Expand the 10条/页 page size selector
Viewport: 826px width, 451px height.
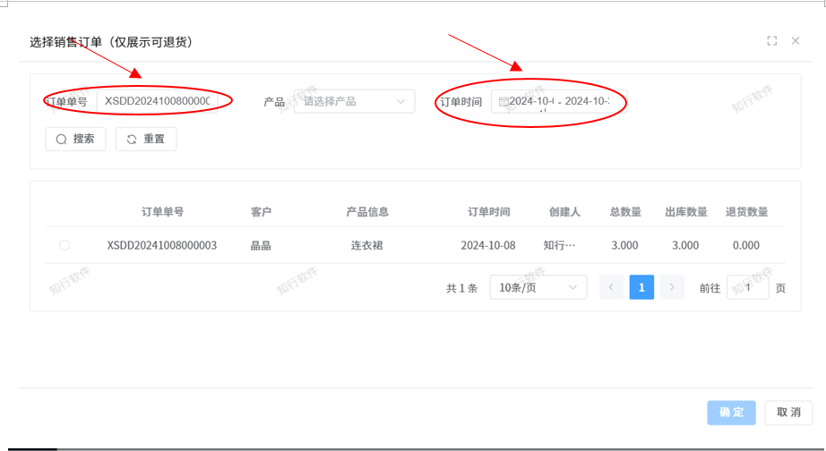(538, 288)
